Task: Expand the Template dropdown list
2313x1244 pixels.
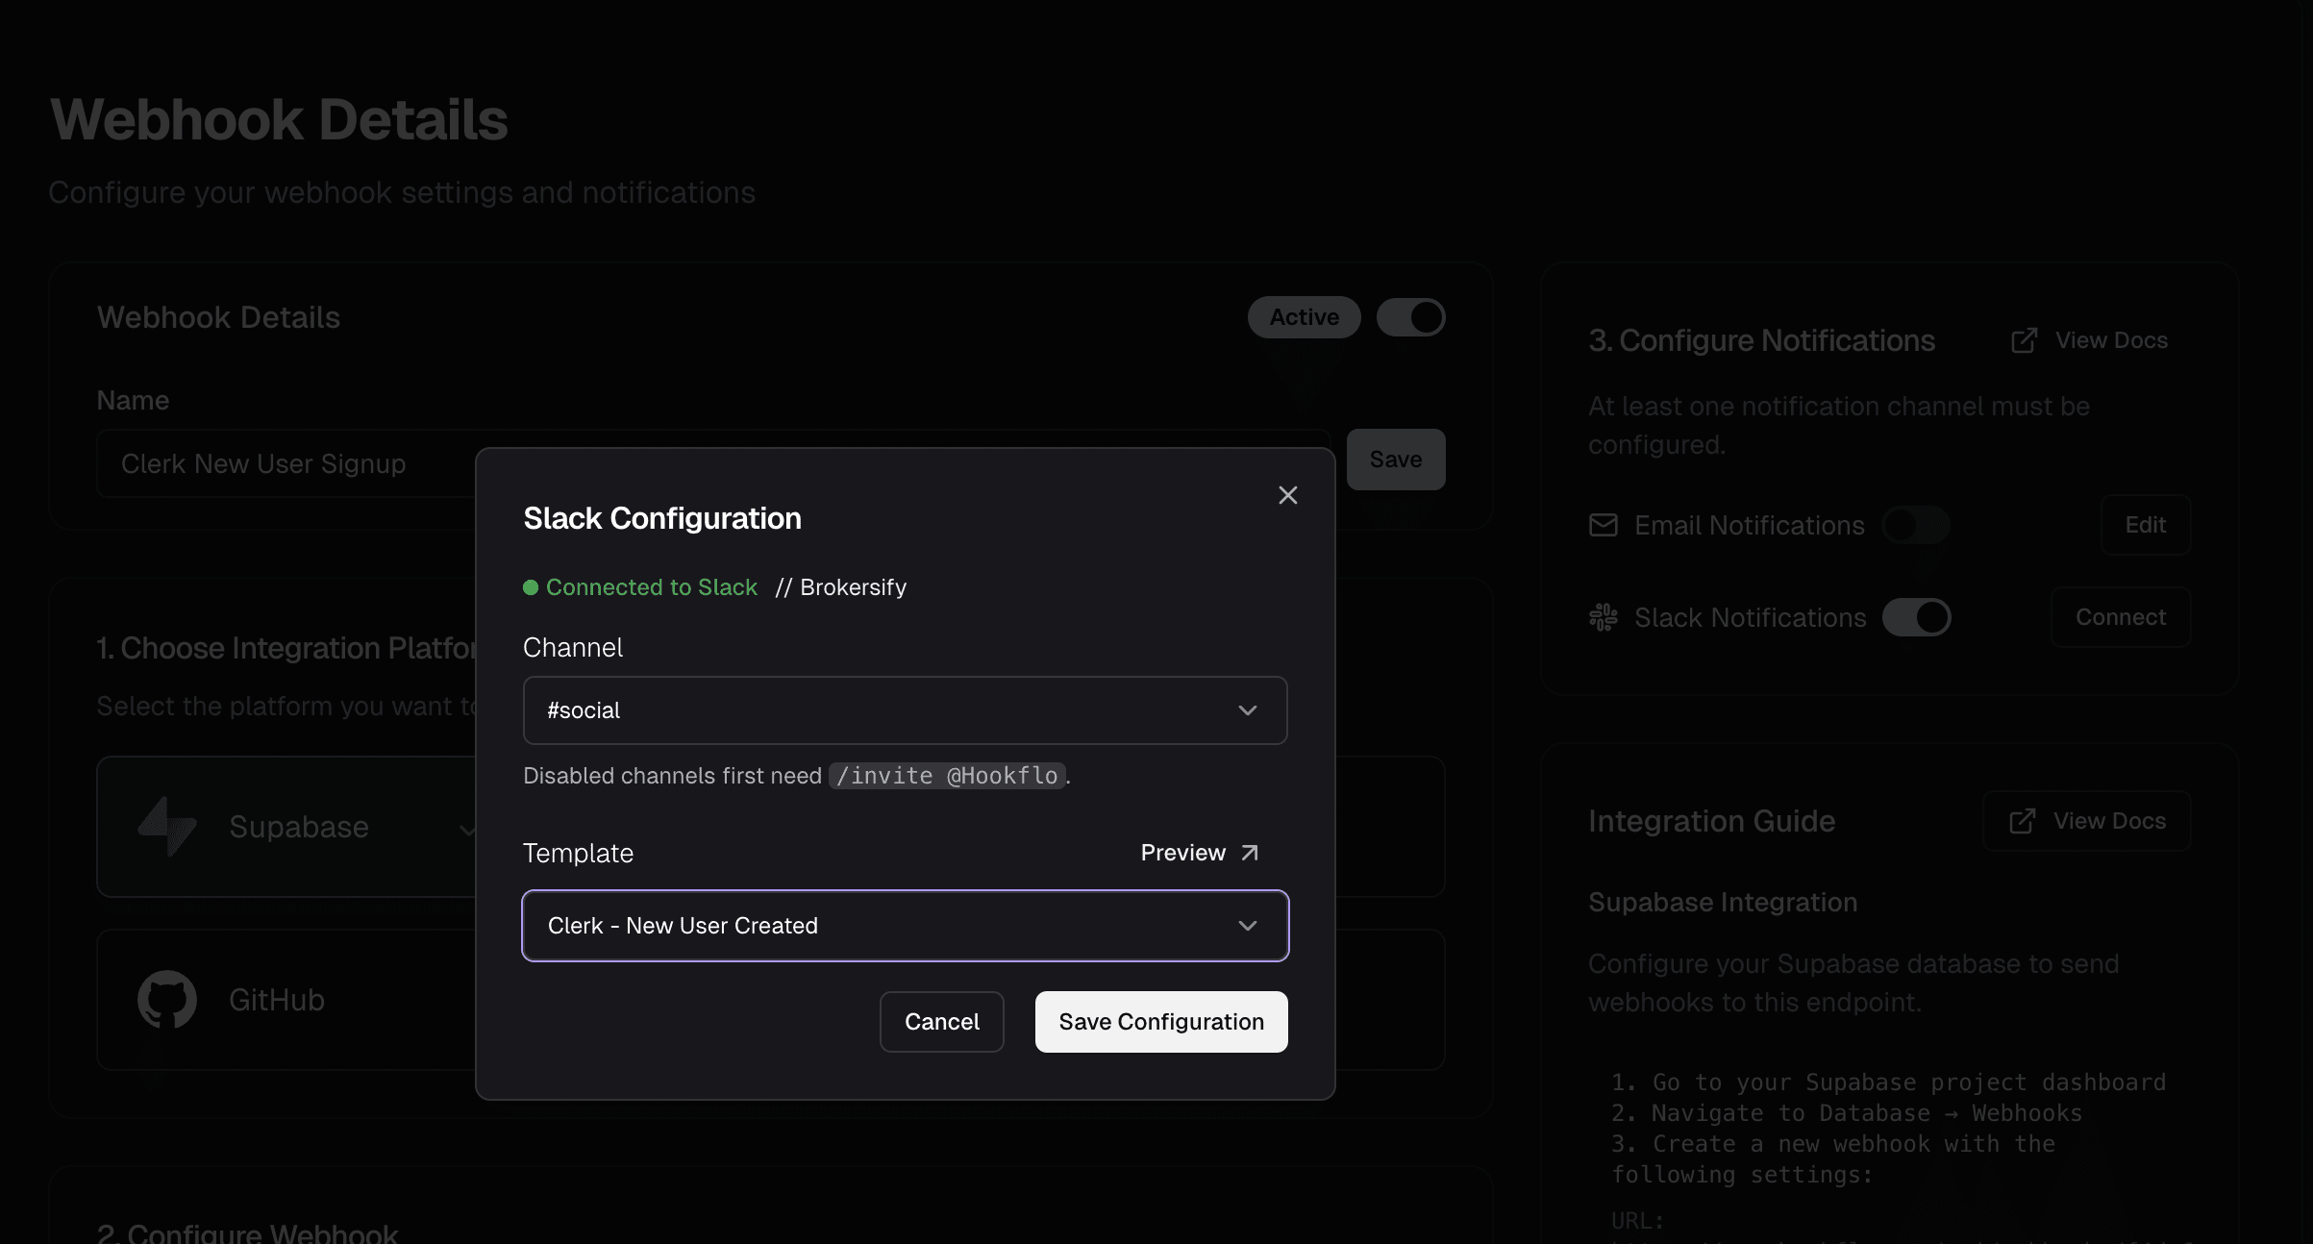Action: pos(905,926)
